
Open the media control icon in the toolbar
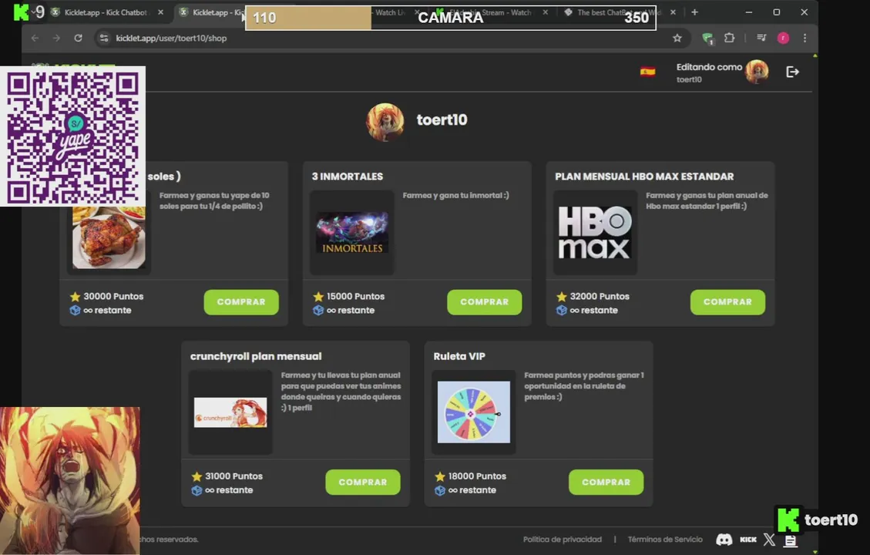(x=761, y=39)
